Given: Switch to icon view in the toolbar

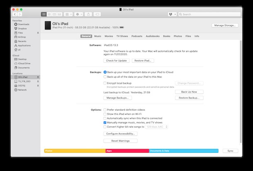Looking at the screenshot, I should pyautogui.click(x=44, y=15).
